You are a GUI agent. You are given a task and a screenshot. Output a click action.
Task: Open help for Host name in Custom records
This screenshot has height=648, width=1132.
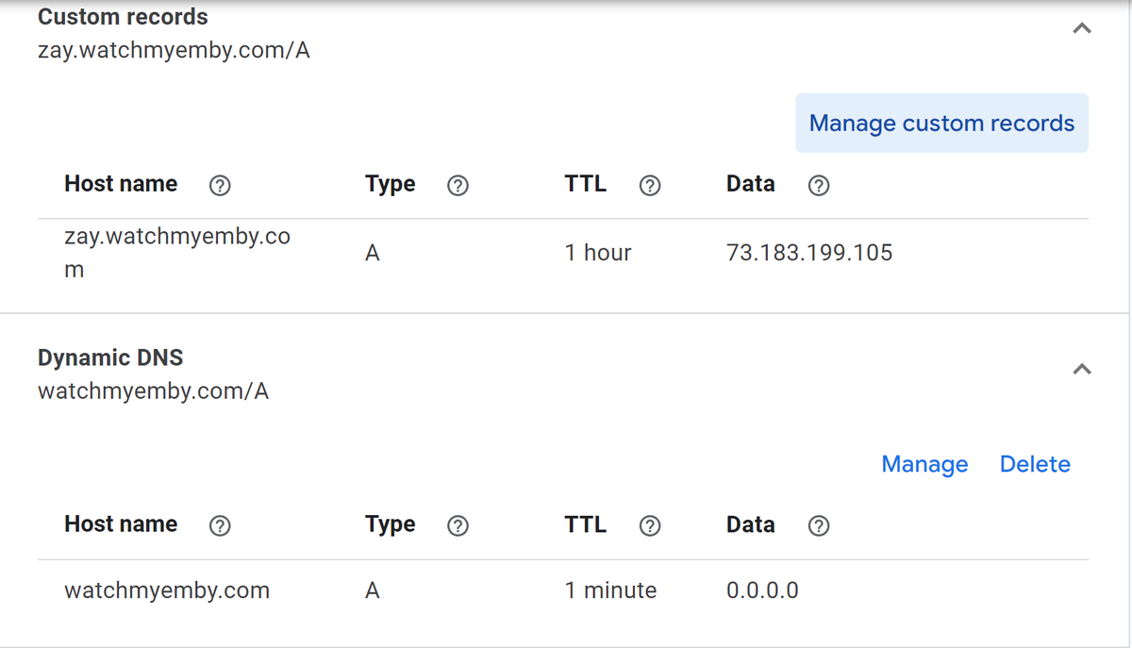point(220,185)
